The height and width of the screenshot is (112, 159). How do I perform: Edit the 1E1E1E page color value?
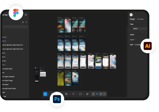(x=135, y=29)
